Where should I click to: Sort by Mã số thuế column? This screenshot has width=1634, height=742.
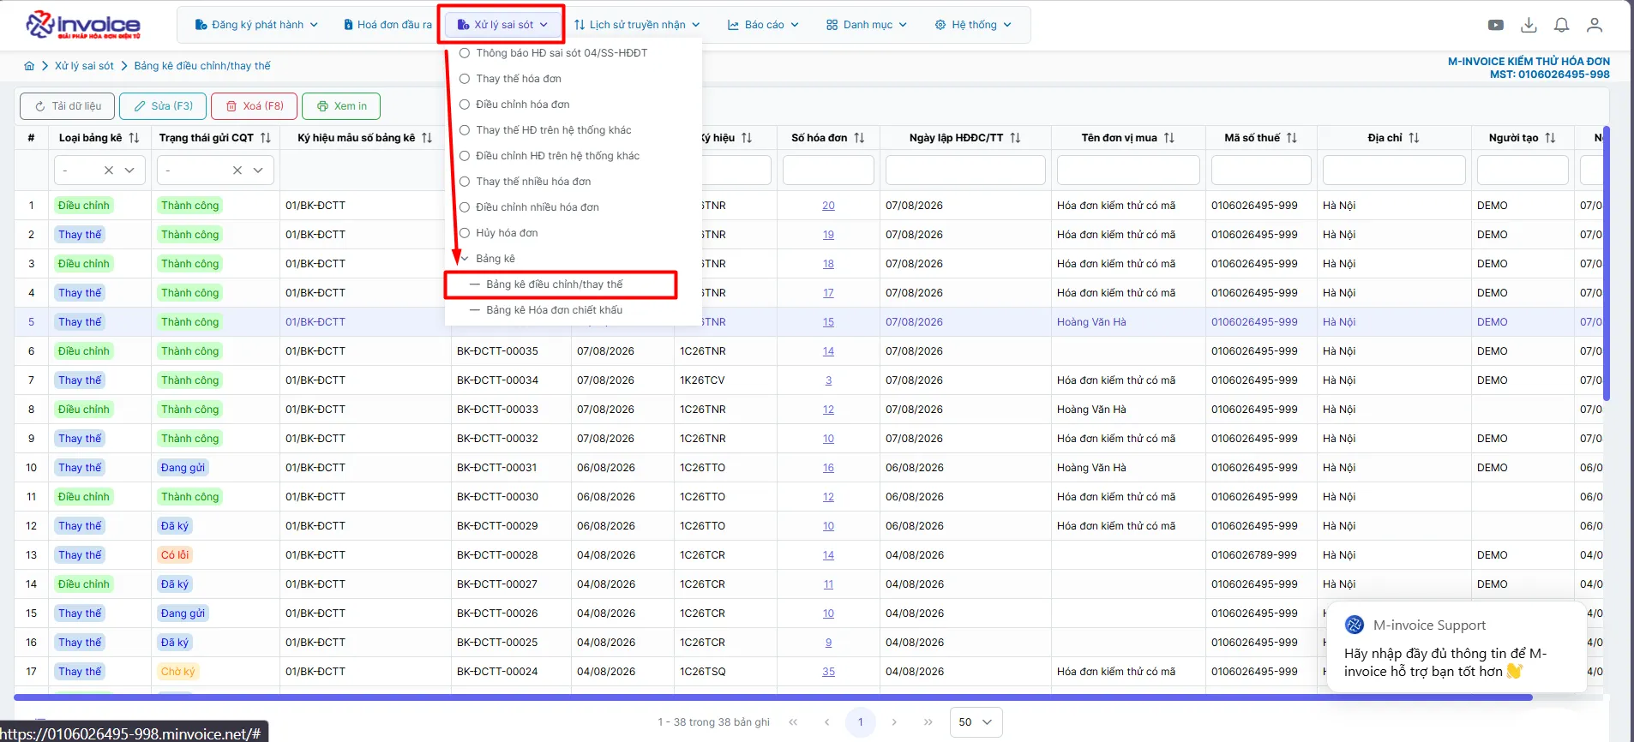tap(1292, 138)
